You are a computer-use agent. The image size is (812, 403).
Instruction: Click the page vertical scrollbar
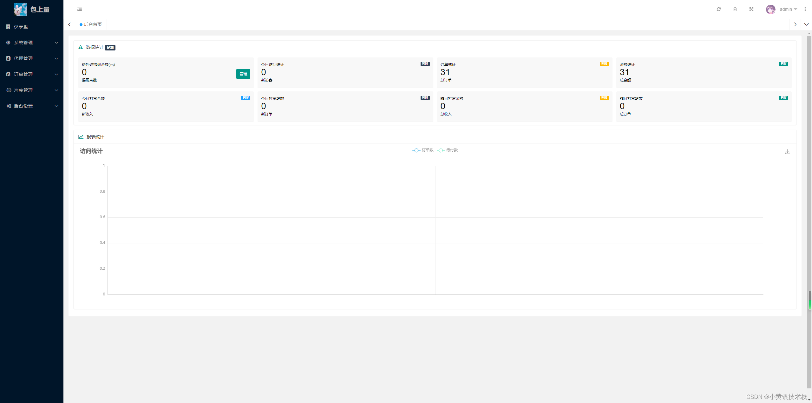tap(809, 190)
